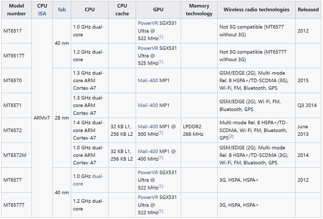Screen dimensions: 323x219
Task: Click the 32 KB L1 cache cell for MT6572
Action: [122, 130]
